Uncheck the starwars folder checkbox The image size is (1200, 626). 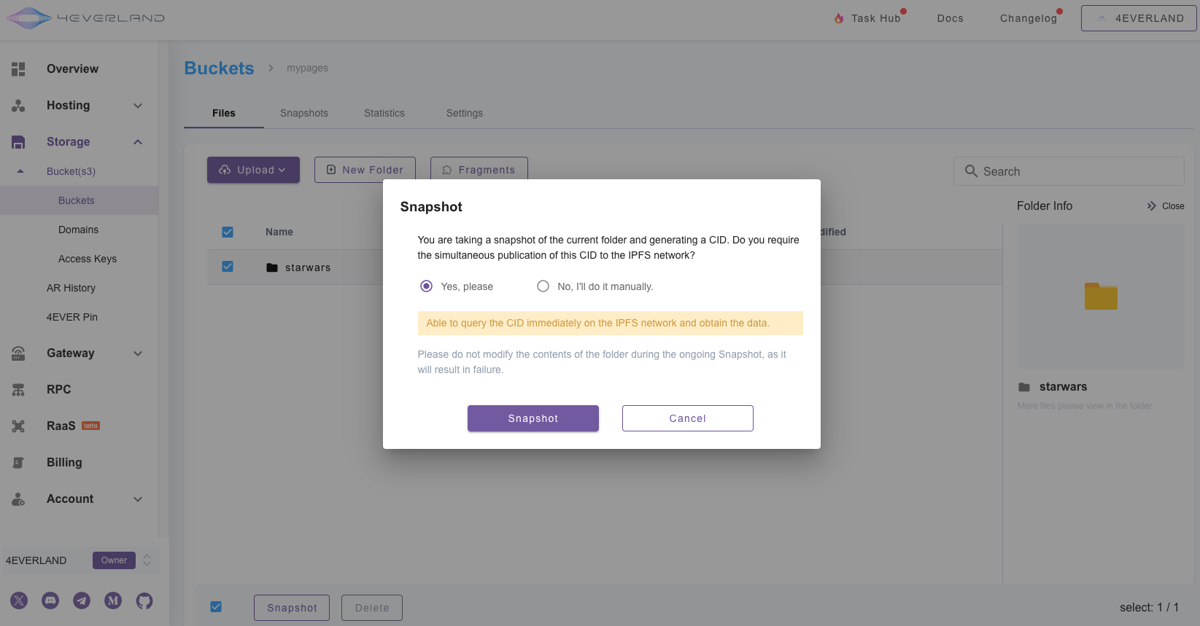coord(228,267)
